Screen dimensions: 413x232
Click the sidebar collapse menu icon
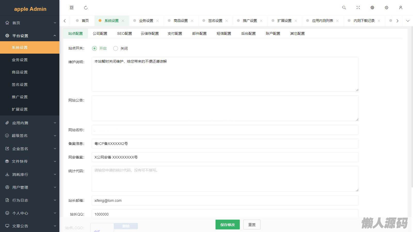[x=72, y=8]
